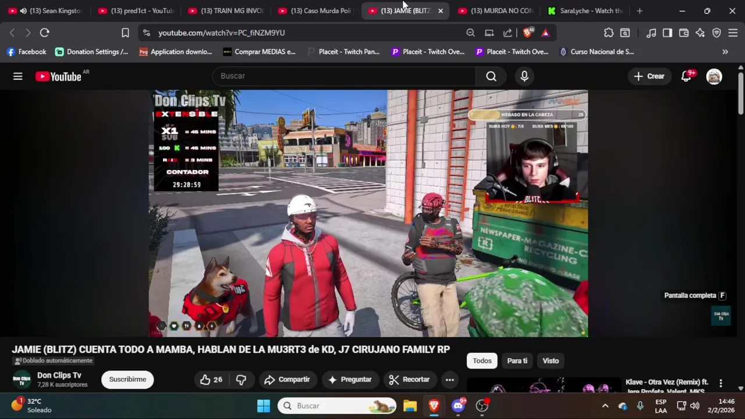745x419 pixels.
Task: Click the share page icon in address bar
Action: [x=508, y=33]
